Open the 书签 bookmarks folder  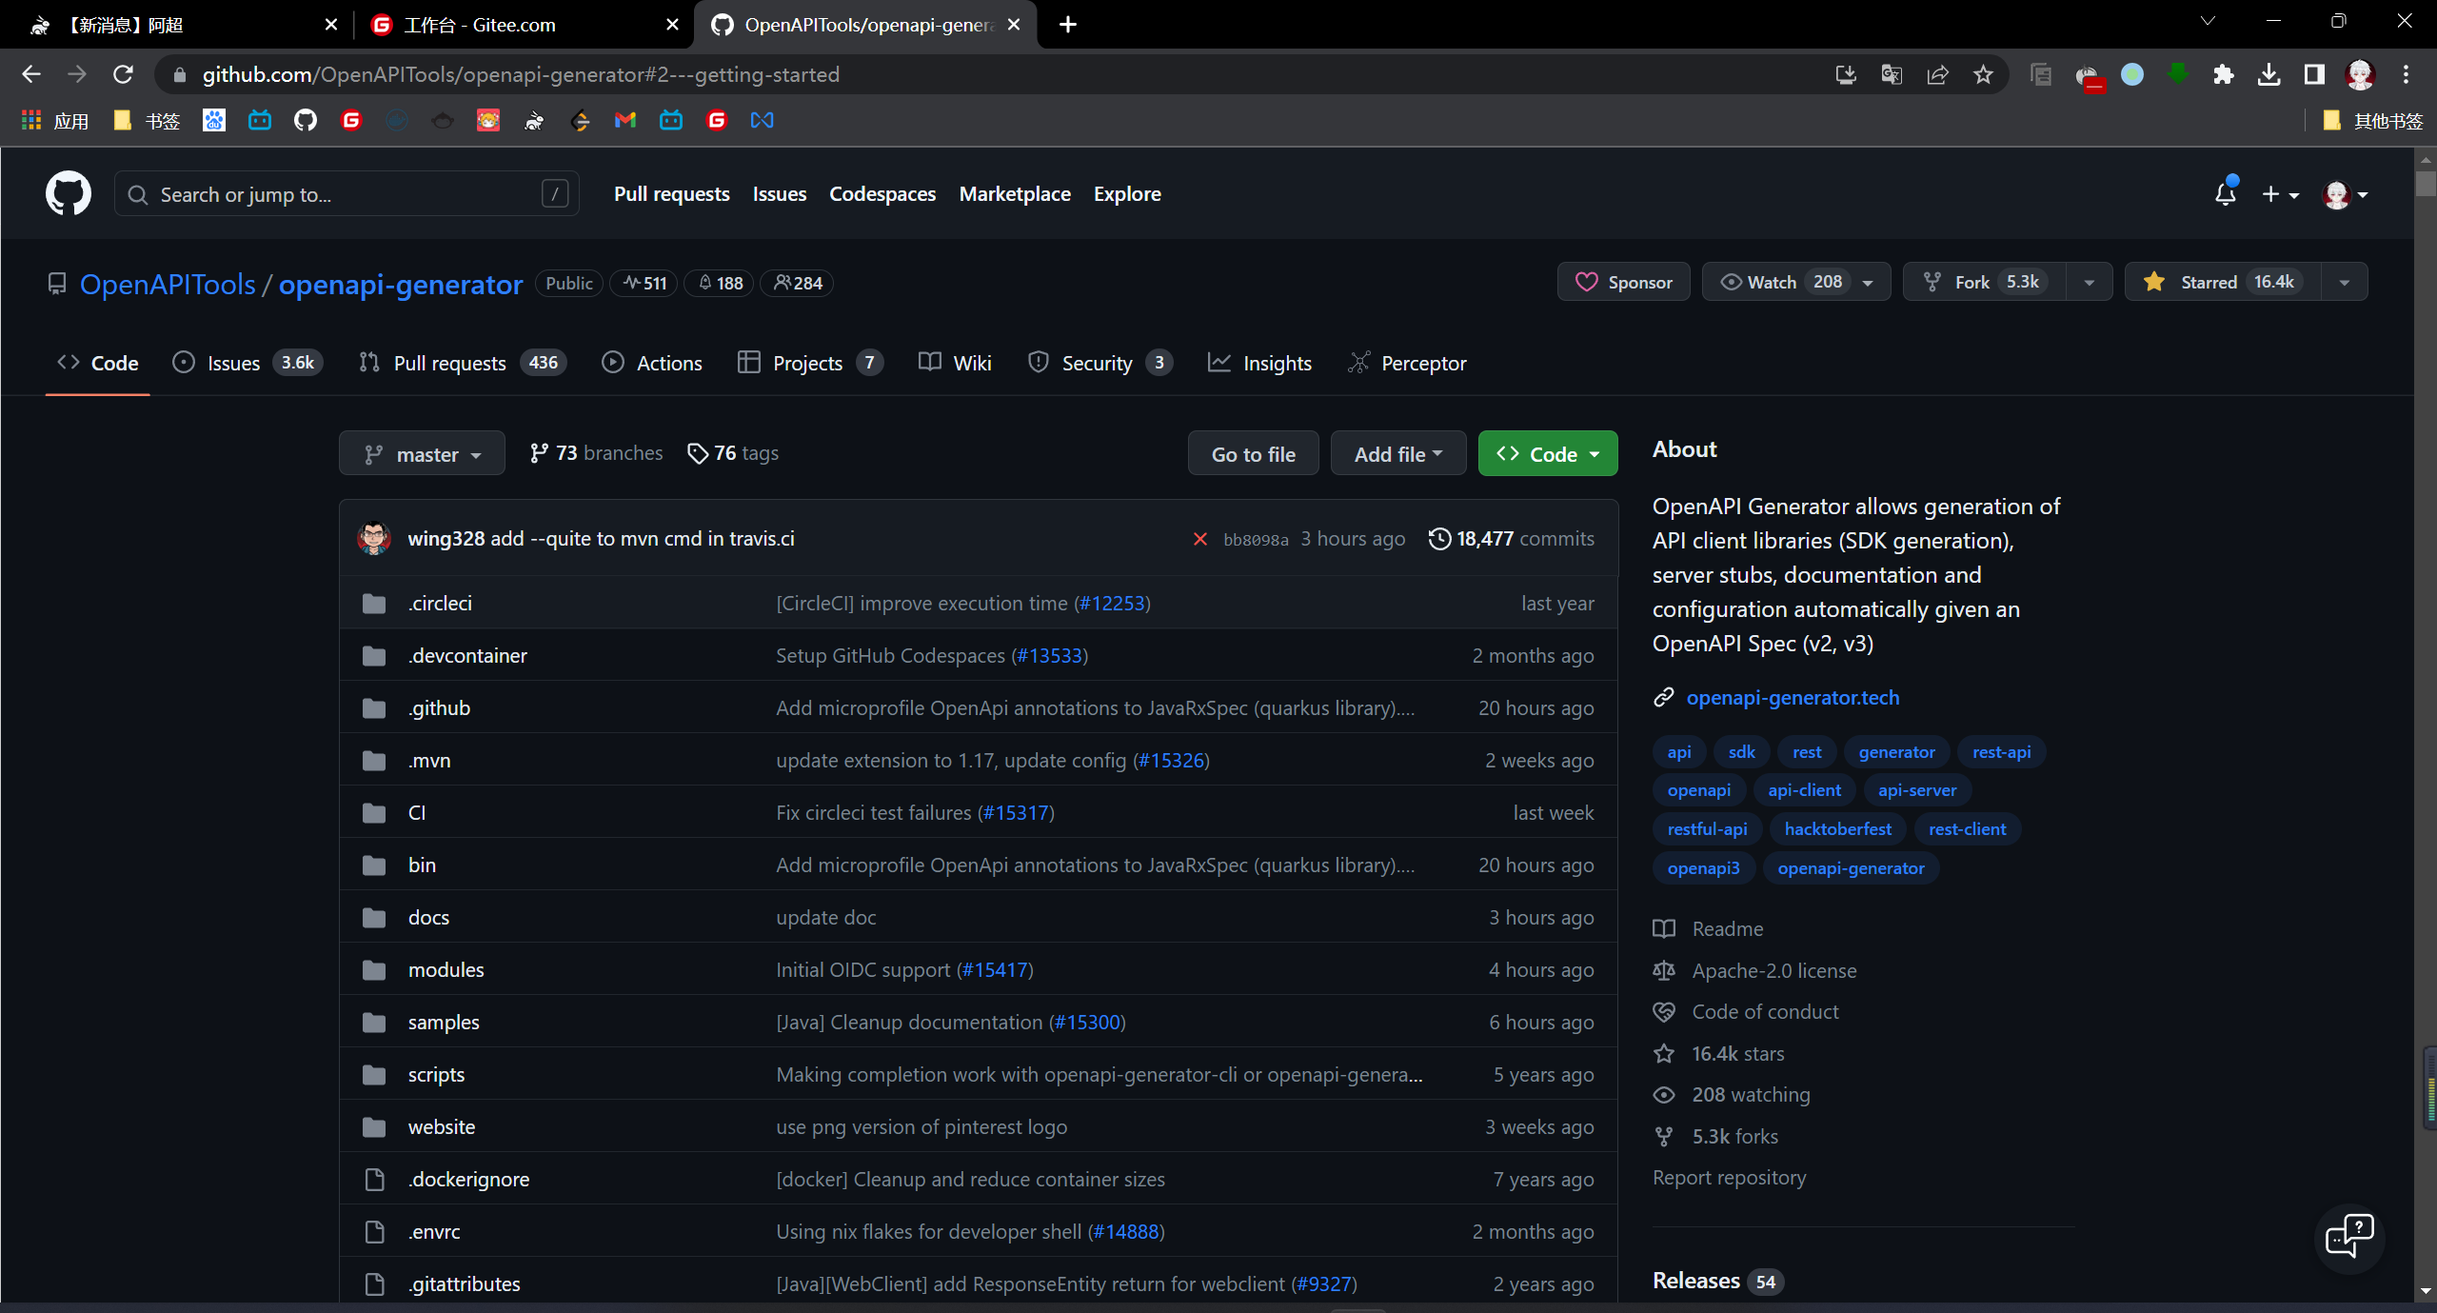[x=147, y=120]
